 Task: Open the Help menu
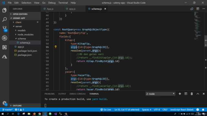pos(73,3)
